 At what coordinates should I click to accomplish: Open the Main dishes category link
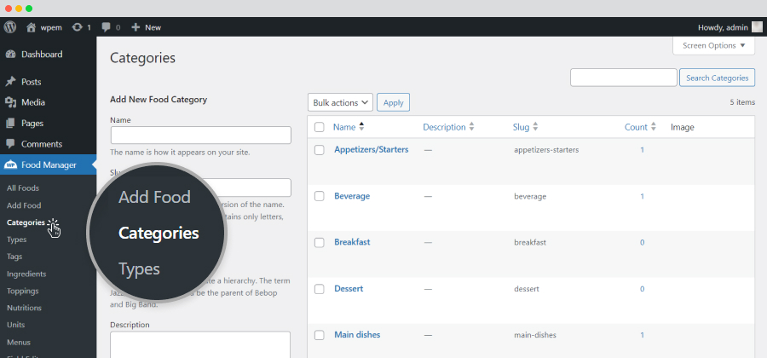(357, 335)
